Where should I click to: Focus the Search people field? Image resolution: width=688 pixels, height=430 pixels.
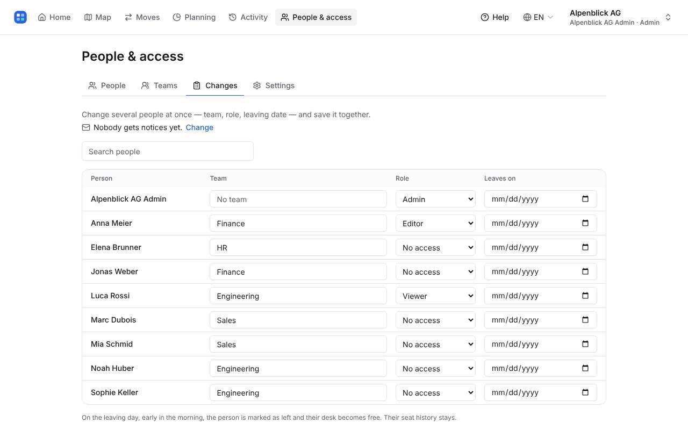168,151
